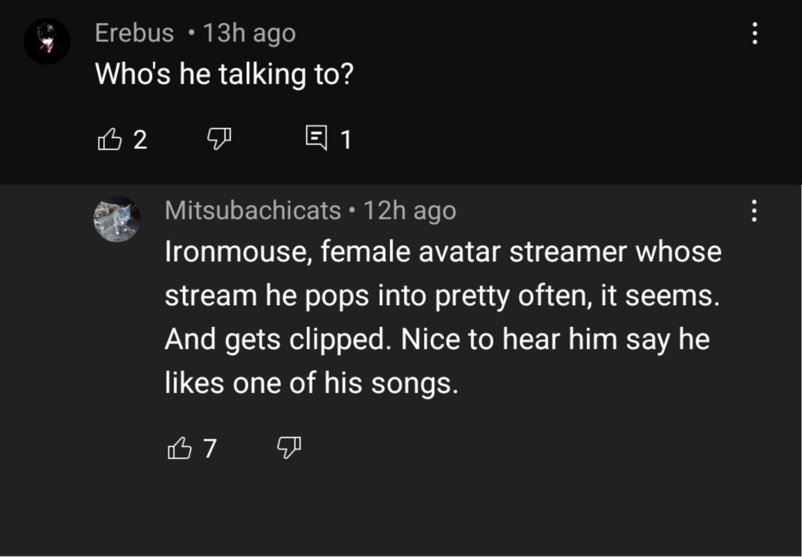The width and height of the screenshot is (802, 557).
Task: Open the Mitsubachicats username link
Action: [253, 211]
